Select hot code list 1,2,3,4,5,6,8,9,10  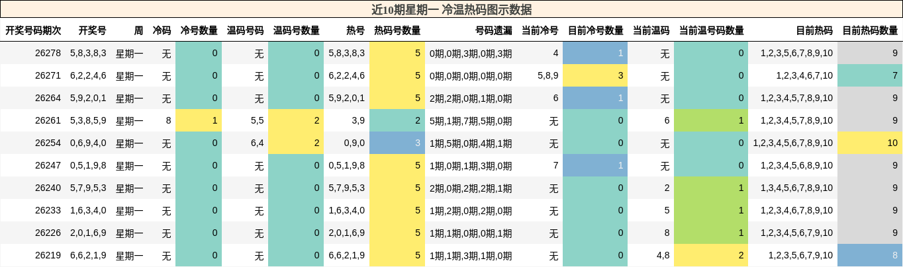click(x=796, y=165)
